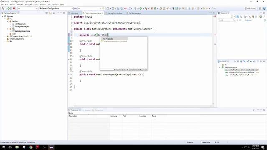Click the Run external tools icon
The height and width of the screenshot is (150, 267).
point(146,8)
